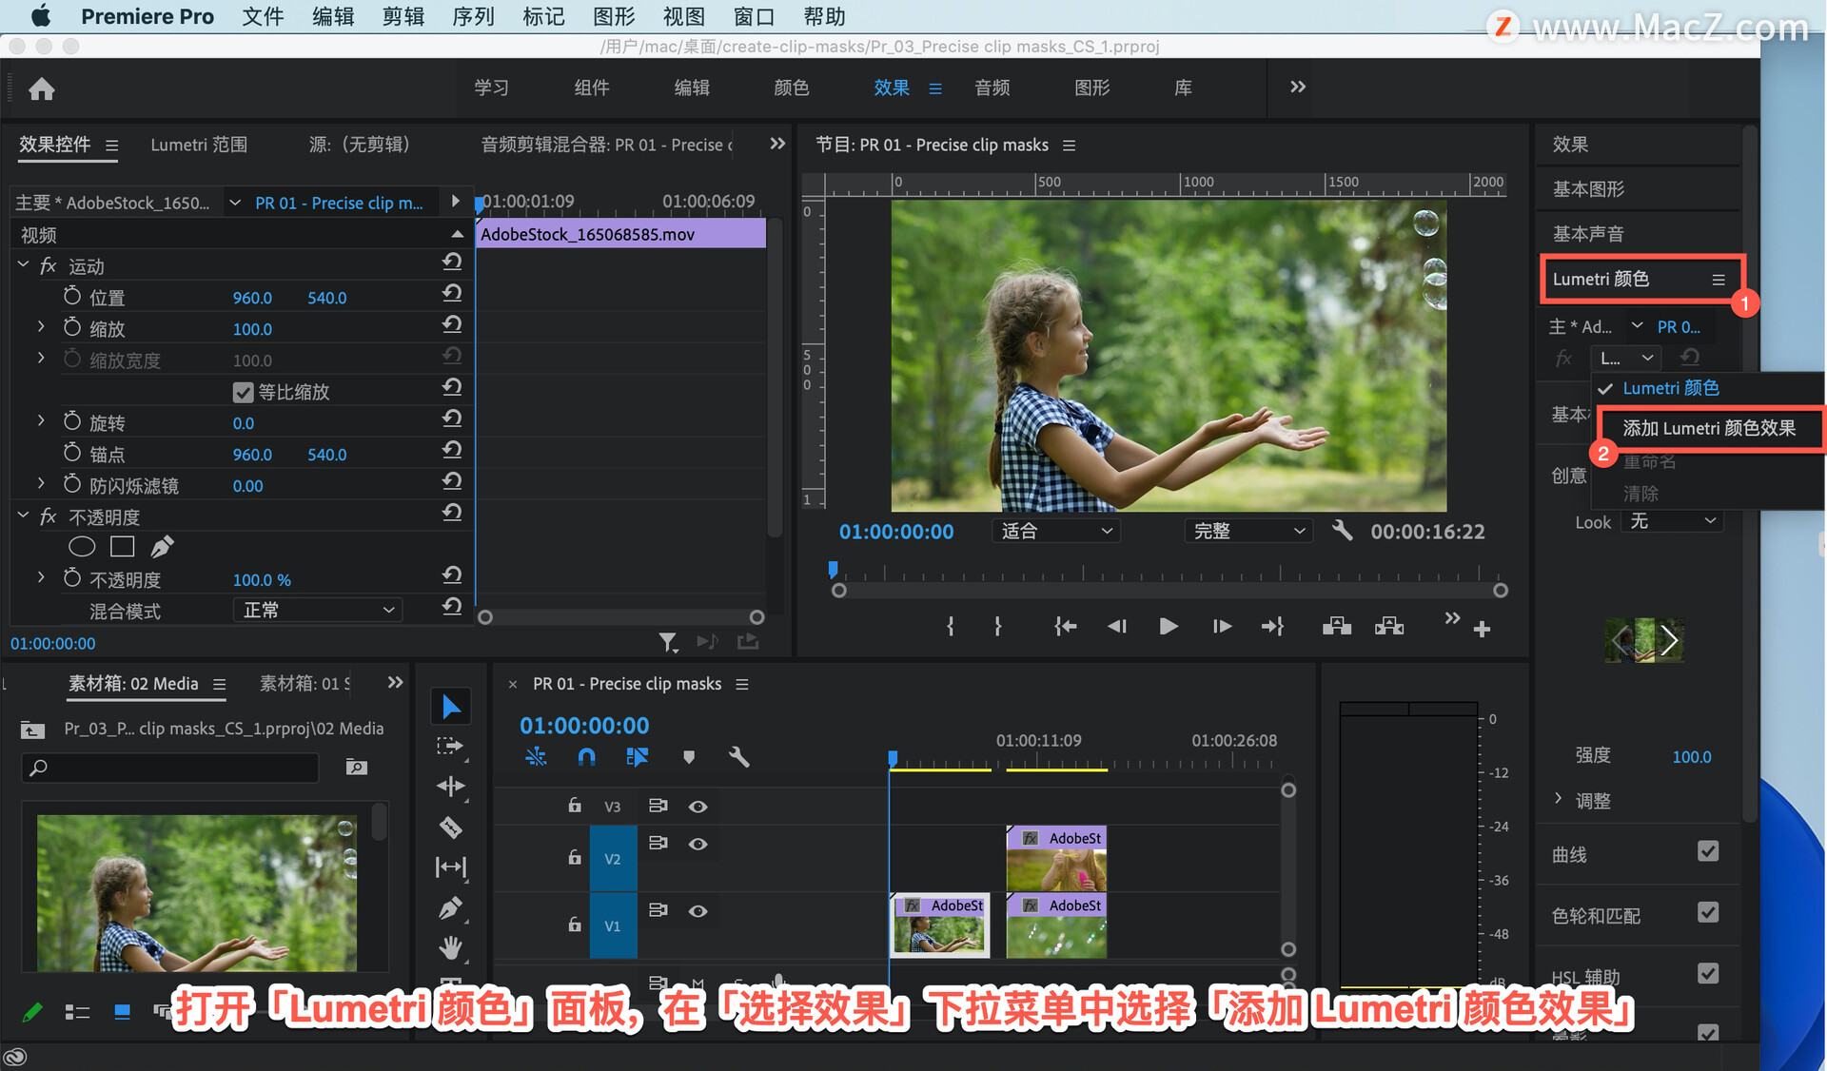The width and height of the screenshot is (1827, 1071).
Task: Open the Window menu in menu bar
Action: pyautogui.click(x=755, y=16)
